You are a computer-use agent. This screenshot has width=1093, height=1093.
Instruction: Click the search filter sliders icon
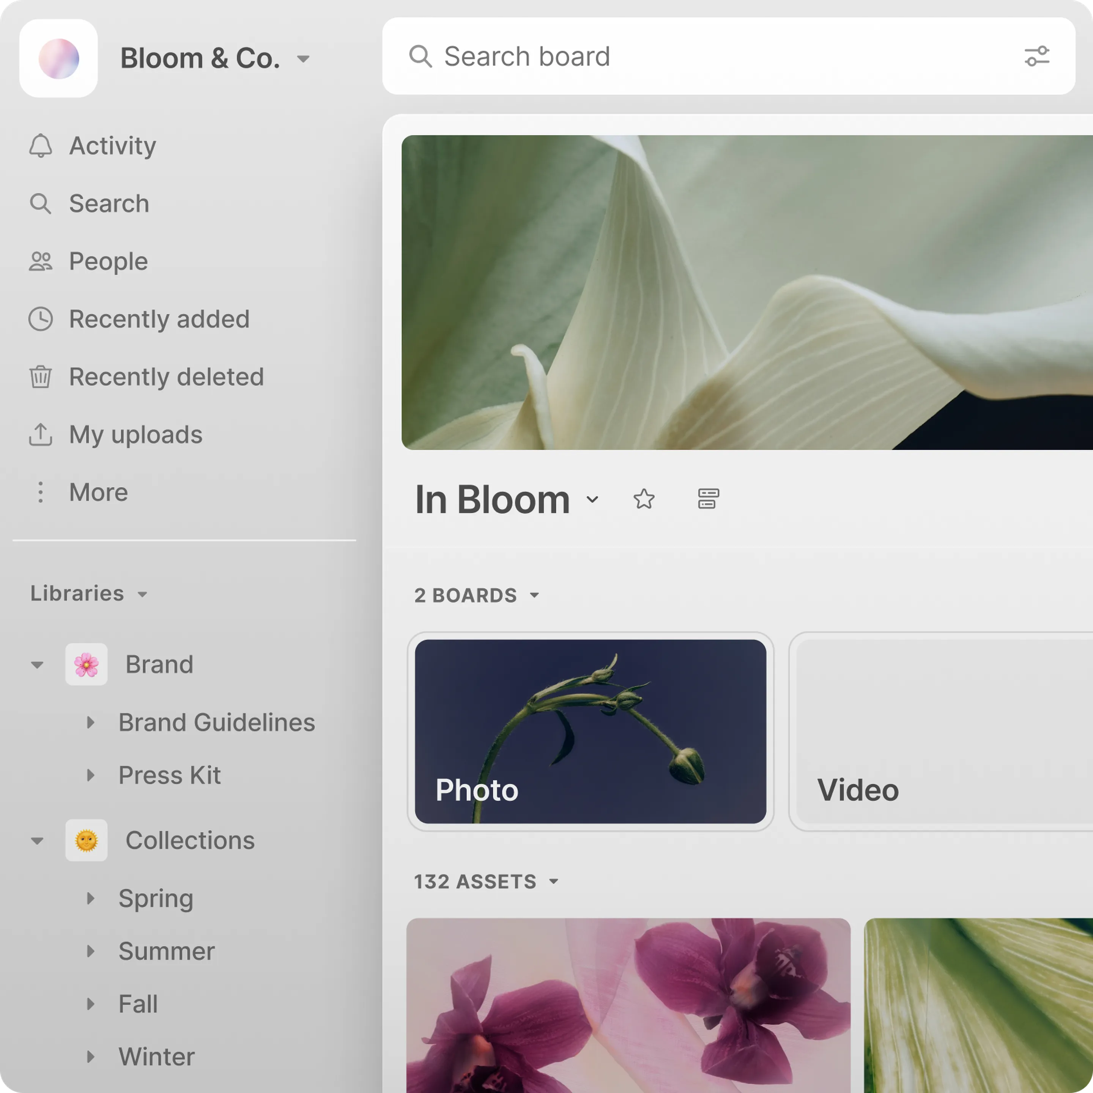tap(1036, 57)
